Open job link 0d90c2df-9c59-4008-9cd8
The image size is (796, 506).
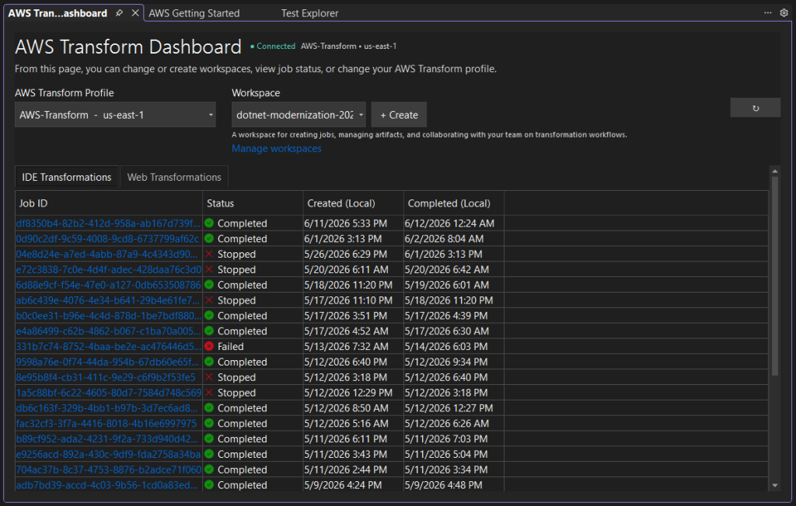(107, 238)
